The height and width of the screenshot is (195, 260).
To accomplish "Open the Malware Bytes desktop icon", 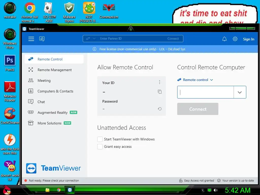I will (69, 12).
